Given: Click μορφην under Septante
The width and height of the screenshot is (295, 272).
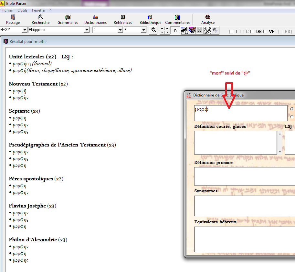Looking at the screenshot, I should [20, 125].
